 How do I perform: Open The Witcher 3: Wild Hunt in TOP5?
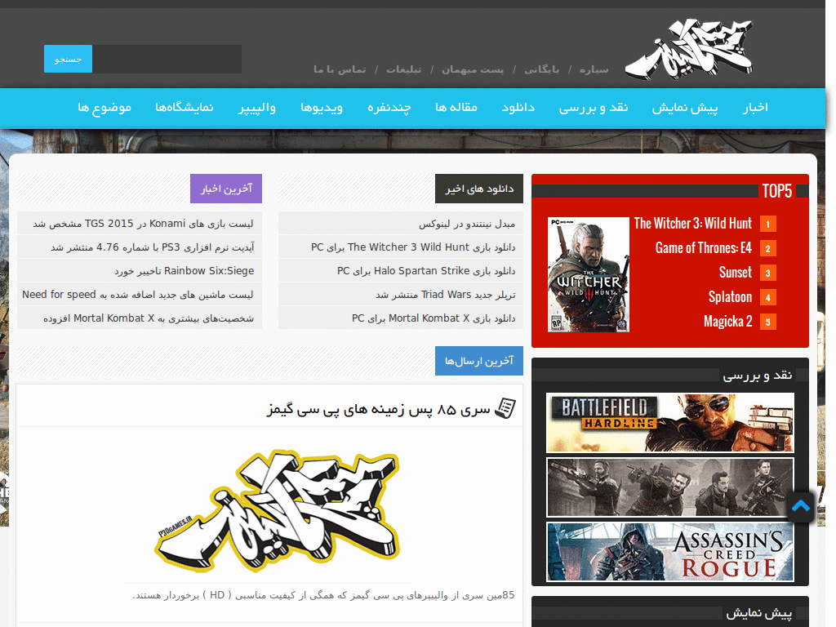pyautogui.click(x=692, y=224)
